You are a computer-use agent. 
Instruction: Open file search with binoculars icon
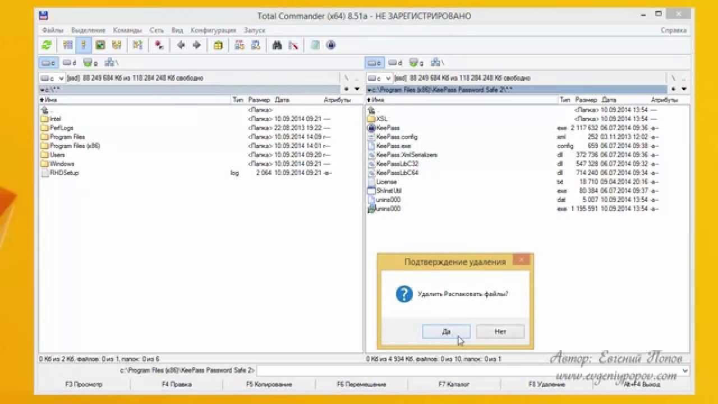pyautogui.click(x=277, y=45)
